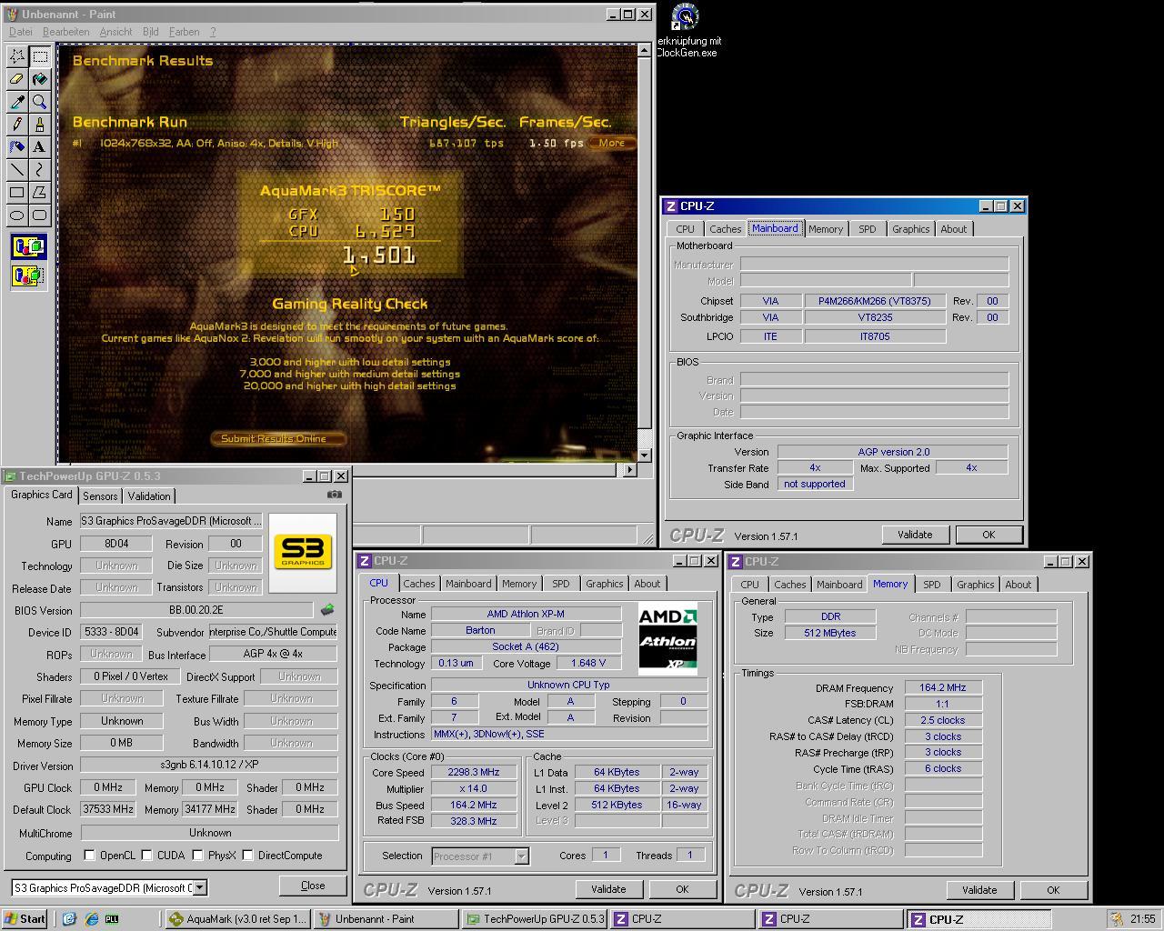The height and width of the screenshot is (931, 1164).
Task: Choose the straight Line tool
Action: pos(17,169)
